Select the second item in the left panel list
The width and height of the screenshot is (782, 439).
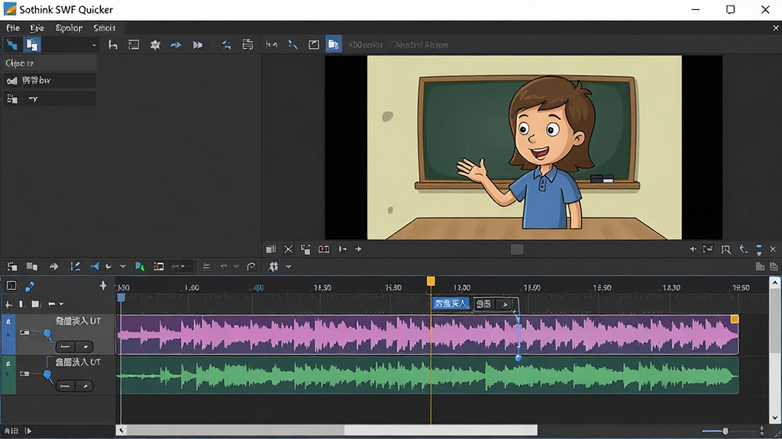(x=49, y=99)
